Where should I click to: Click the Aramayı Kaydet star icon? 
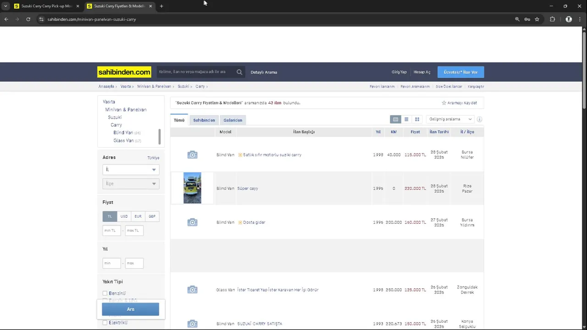click(444, 103)
